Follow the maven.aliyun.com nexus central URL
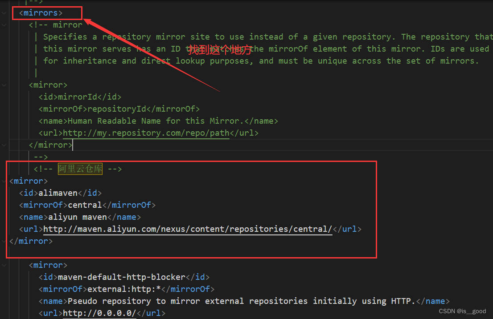This screenshot has width=493, height=319. pos(188,229)
